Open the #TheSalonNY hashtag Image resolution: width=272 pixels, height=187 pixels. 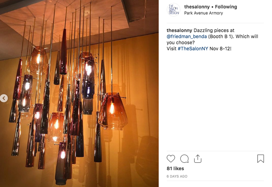coord(193,49)
